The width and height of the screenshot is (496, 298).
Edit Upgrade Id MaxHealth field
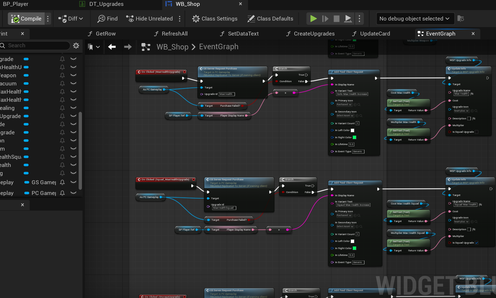(226, 94)
